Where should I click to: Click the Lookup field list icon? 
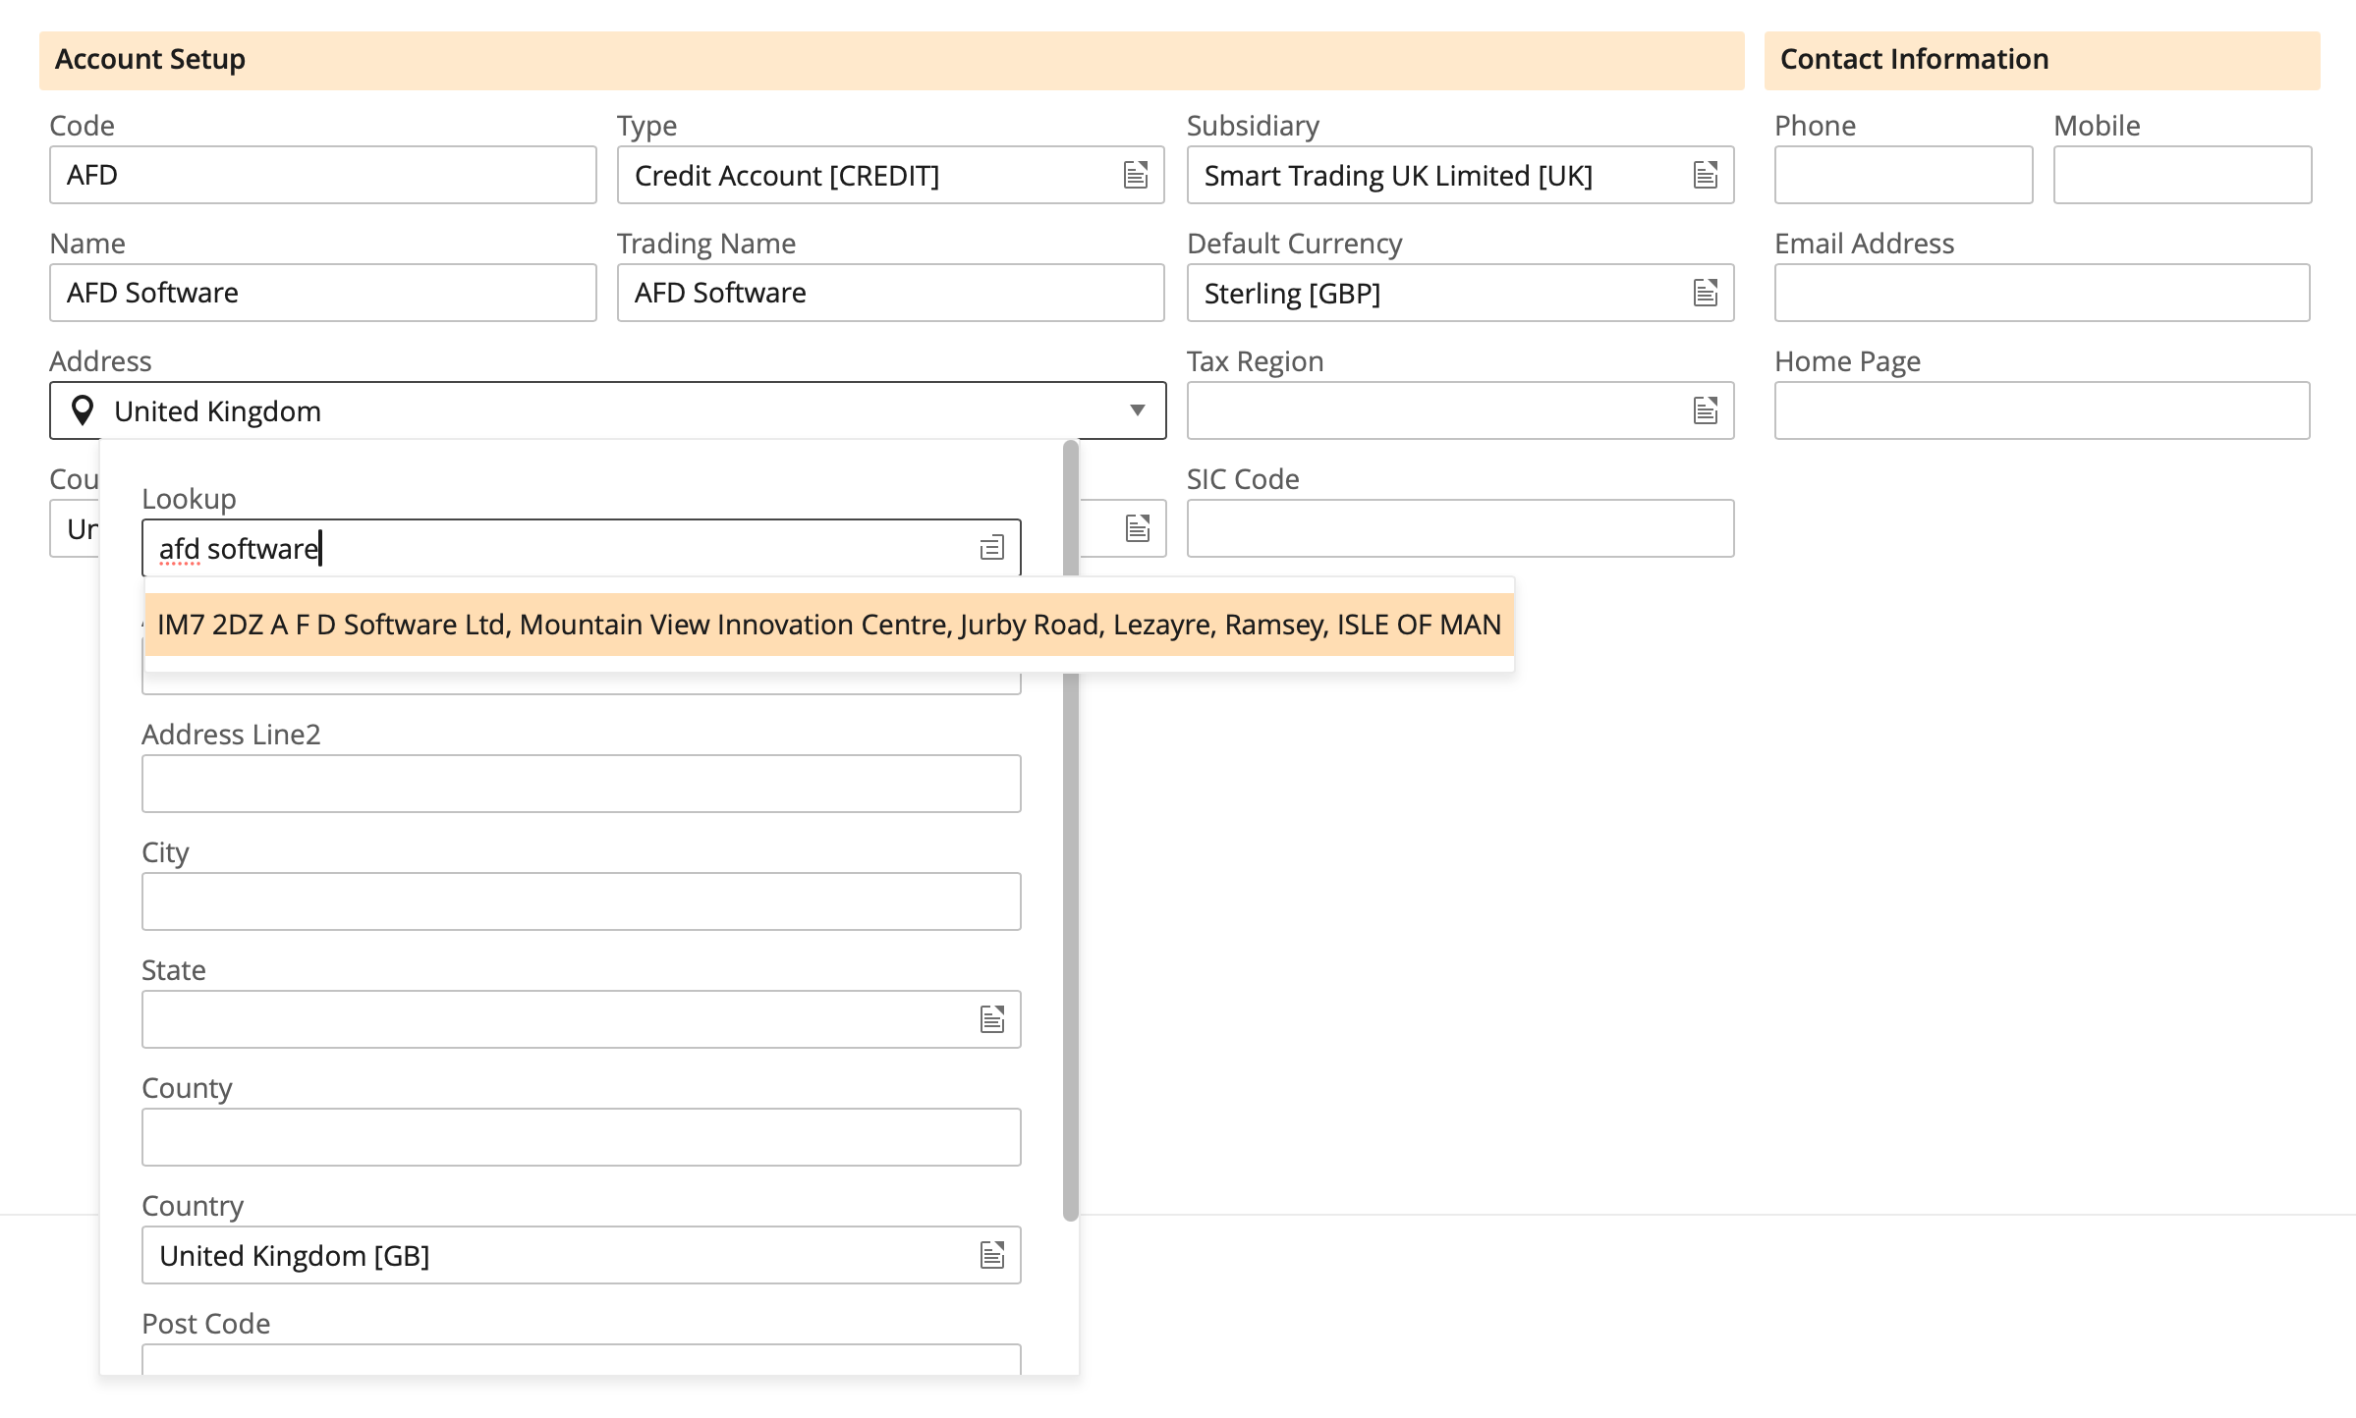point(992,548)
